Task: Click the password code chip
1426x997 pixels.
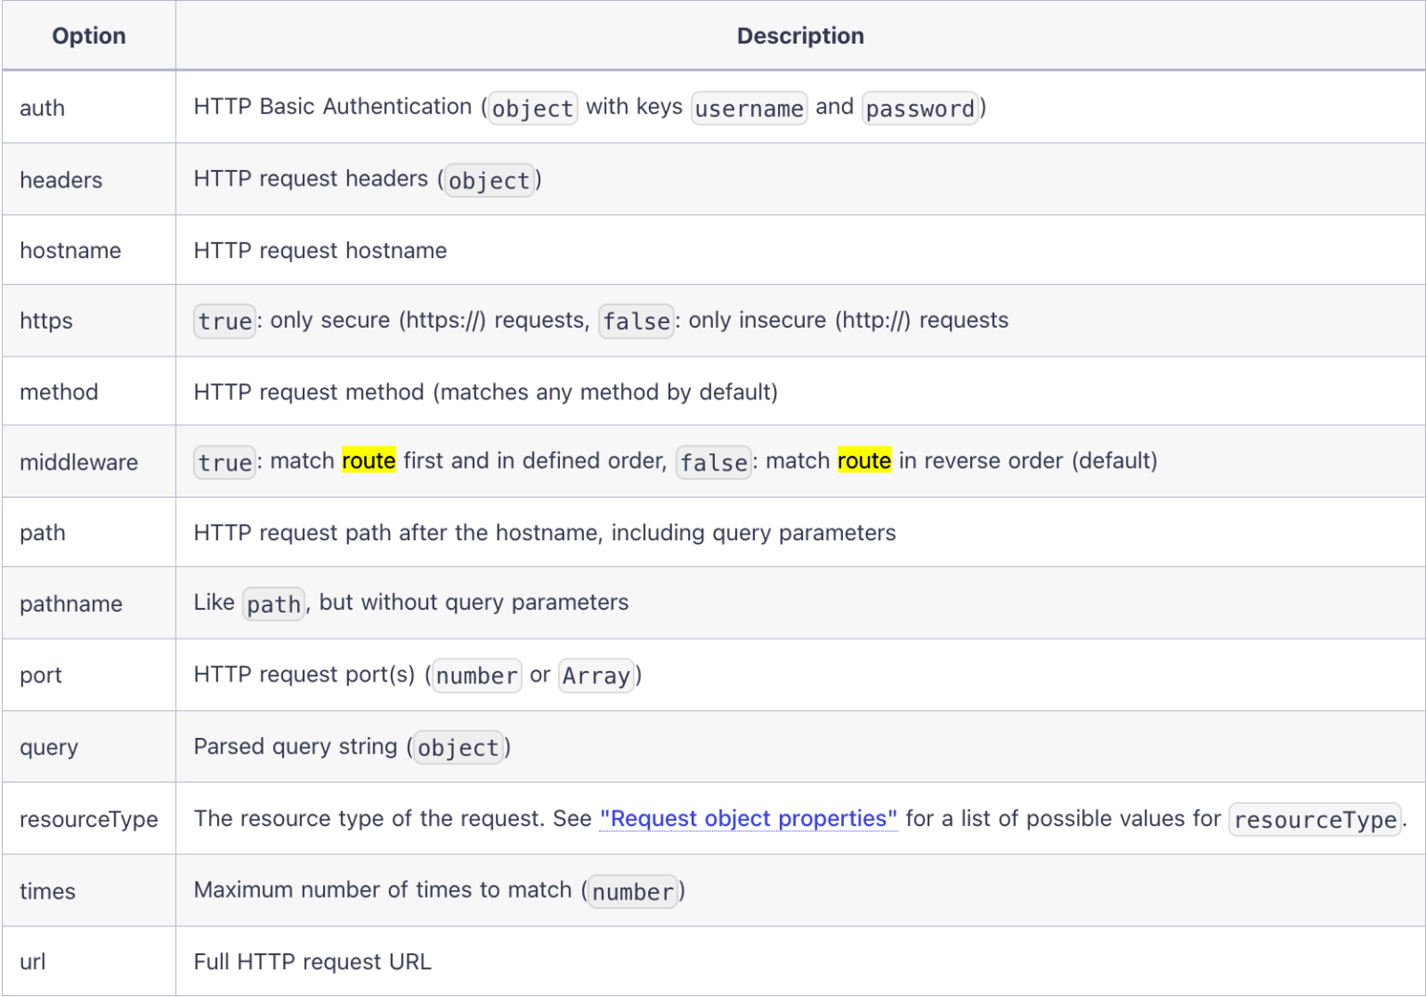Action: click(920, 108)
